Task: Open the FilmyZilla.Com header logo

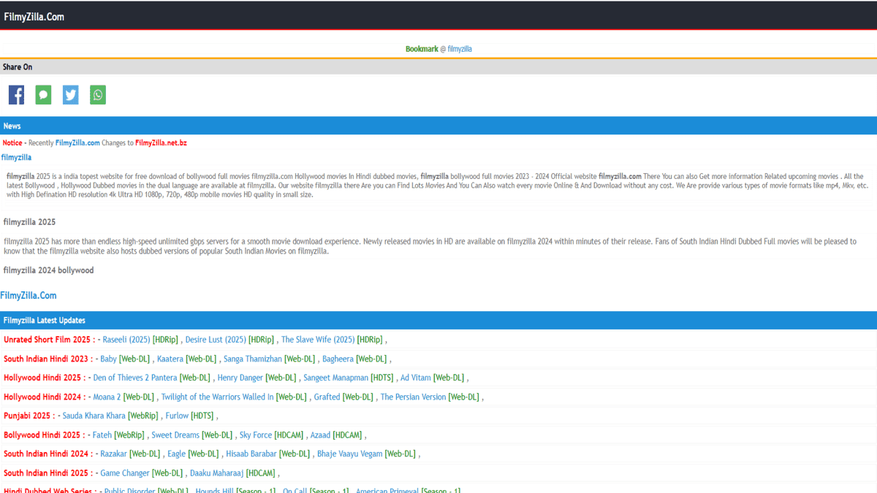Action: (34, 16)
